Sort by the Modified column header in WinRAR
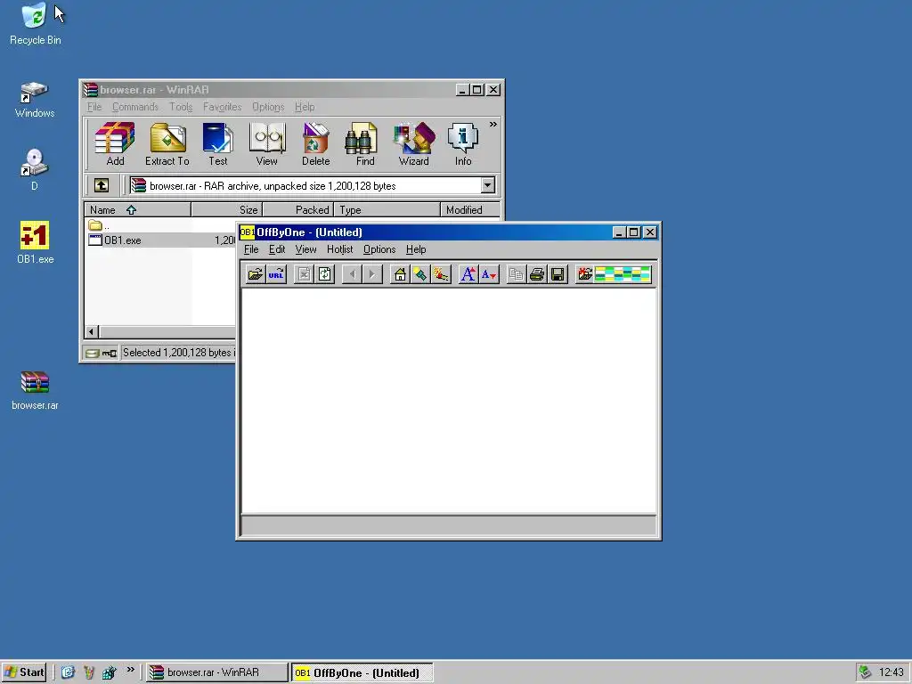Screen dimensions: 912x684 (x=470, y=210)
